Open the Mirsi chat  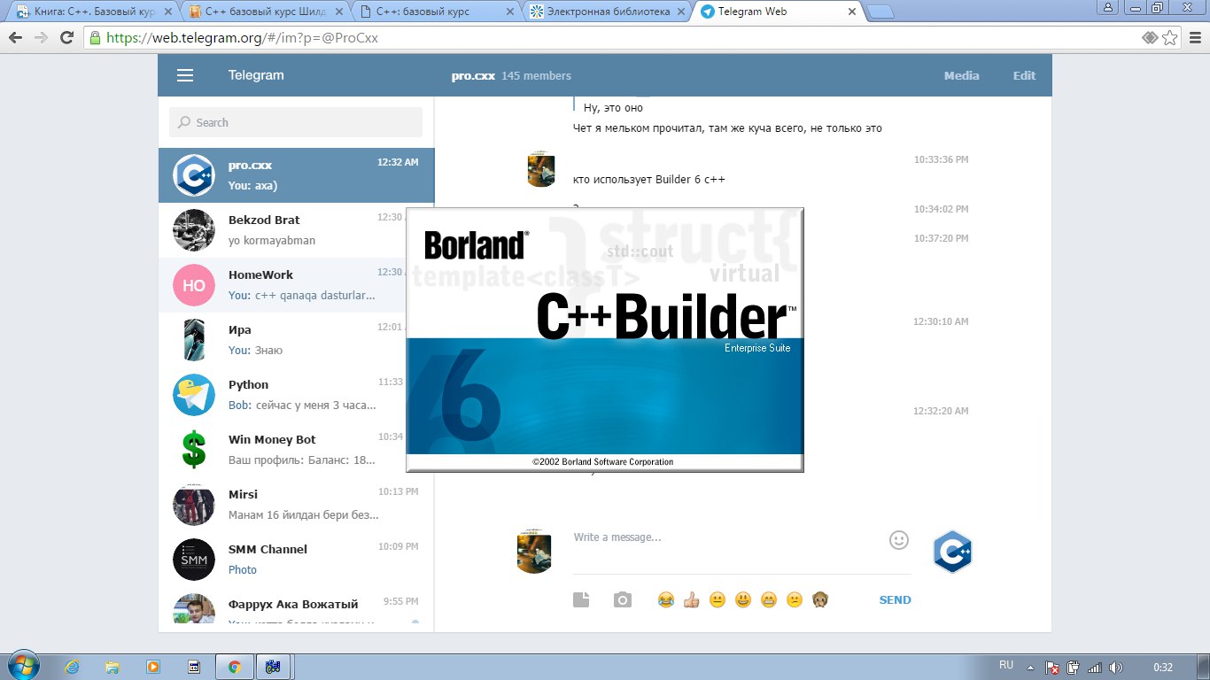(x=297, y=505)
